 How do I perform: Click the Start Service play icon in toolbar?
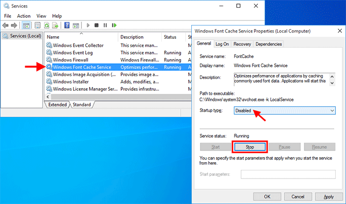click(x=88, y=25)
